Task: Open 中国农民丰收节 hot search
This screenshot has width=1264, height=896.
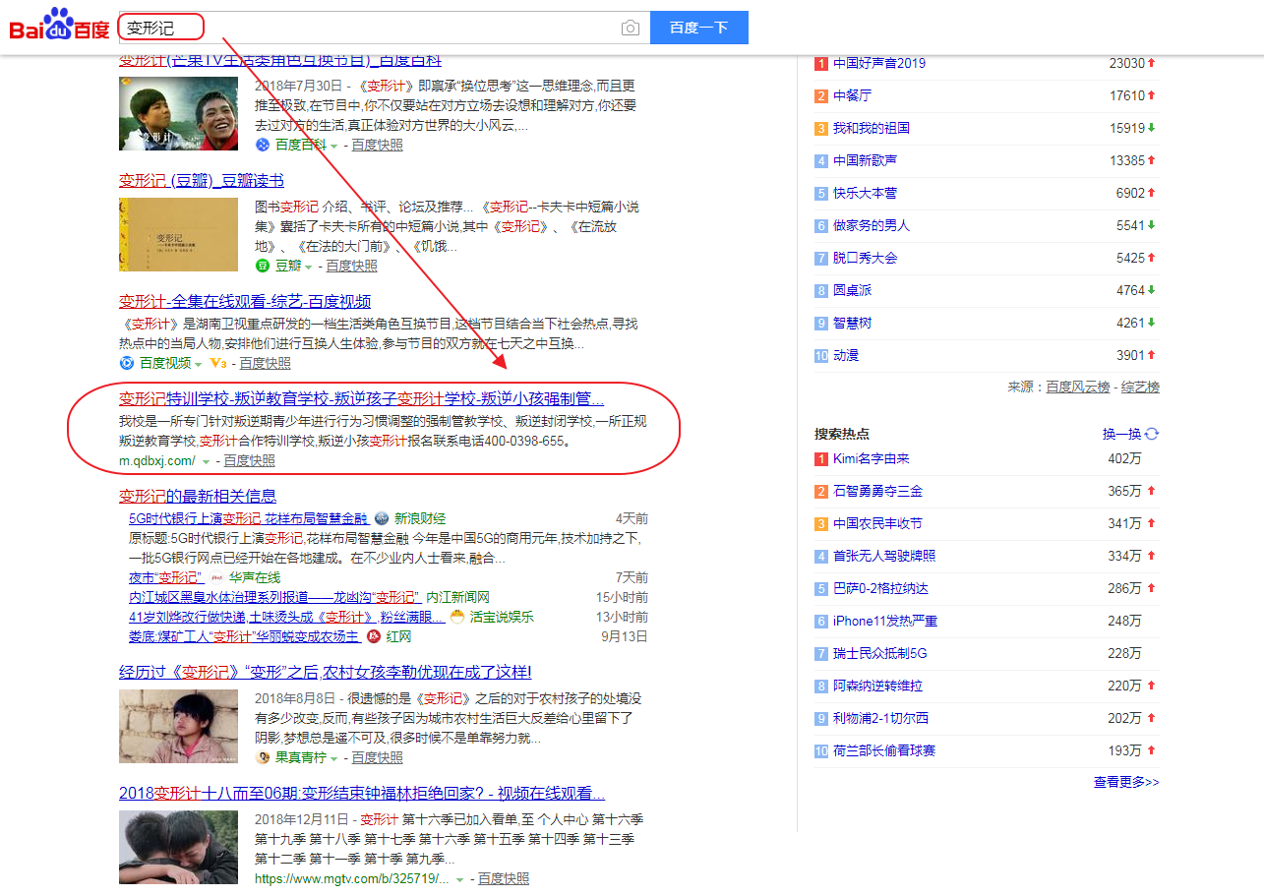Action: 877,523
